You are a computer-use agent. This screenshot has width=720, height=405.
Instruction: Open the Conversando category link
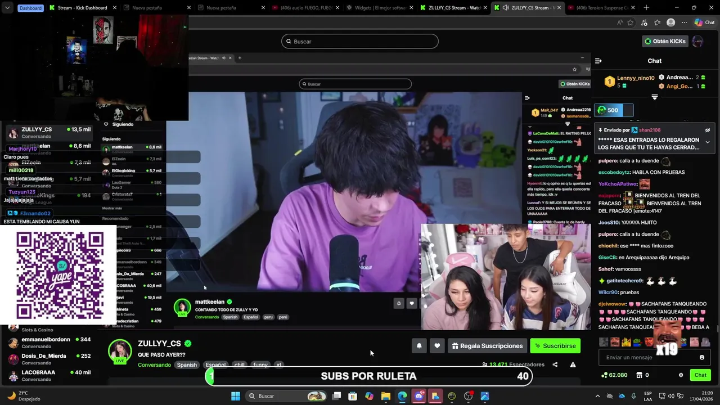pos(154,365)
